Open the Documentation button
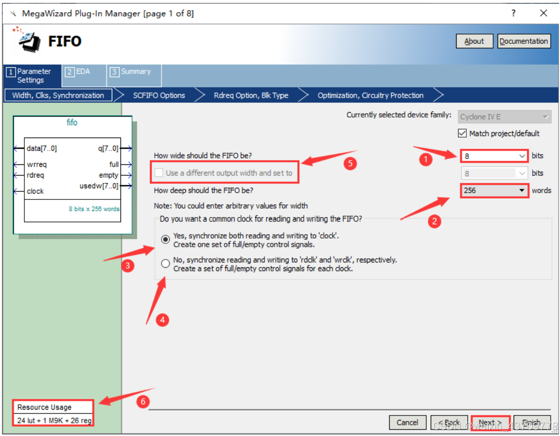Screen dimensions: 560x436 tap(523, 41)
